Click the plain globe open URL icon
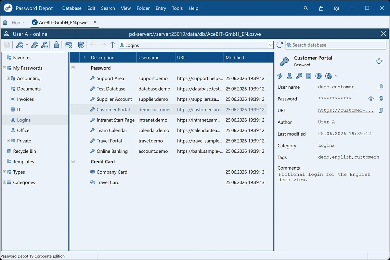 318,76
